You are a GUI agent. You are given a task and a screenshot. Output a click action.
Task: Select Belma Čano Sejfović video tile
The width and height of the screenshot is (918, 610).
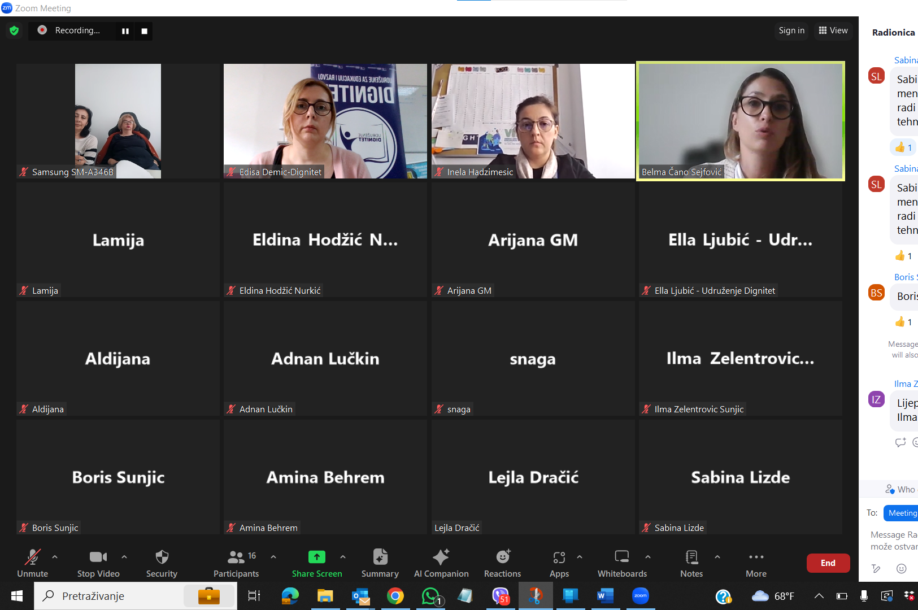tap(741, 121)
